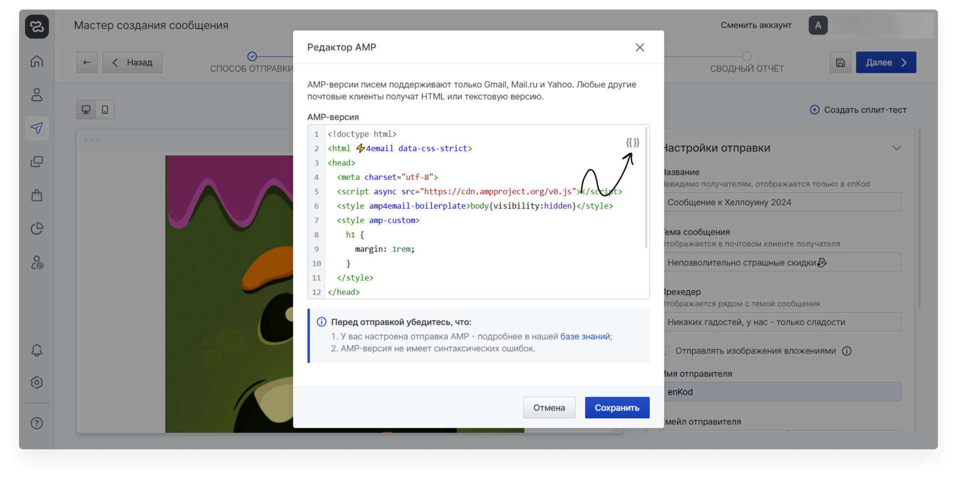
Task: Click code line with doctype html
Action: click(x=362, y=134)
